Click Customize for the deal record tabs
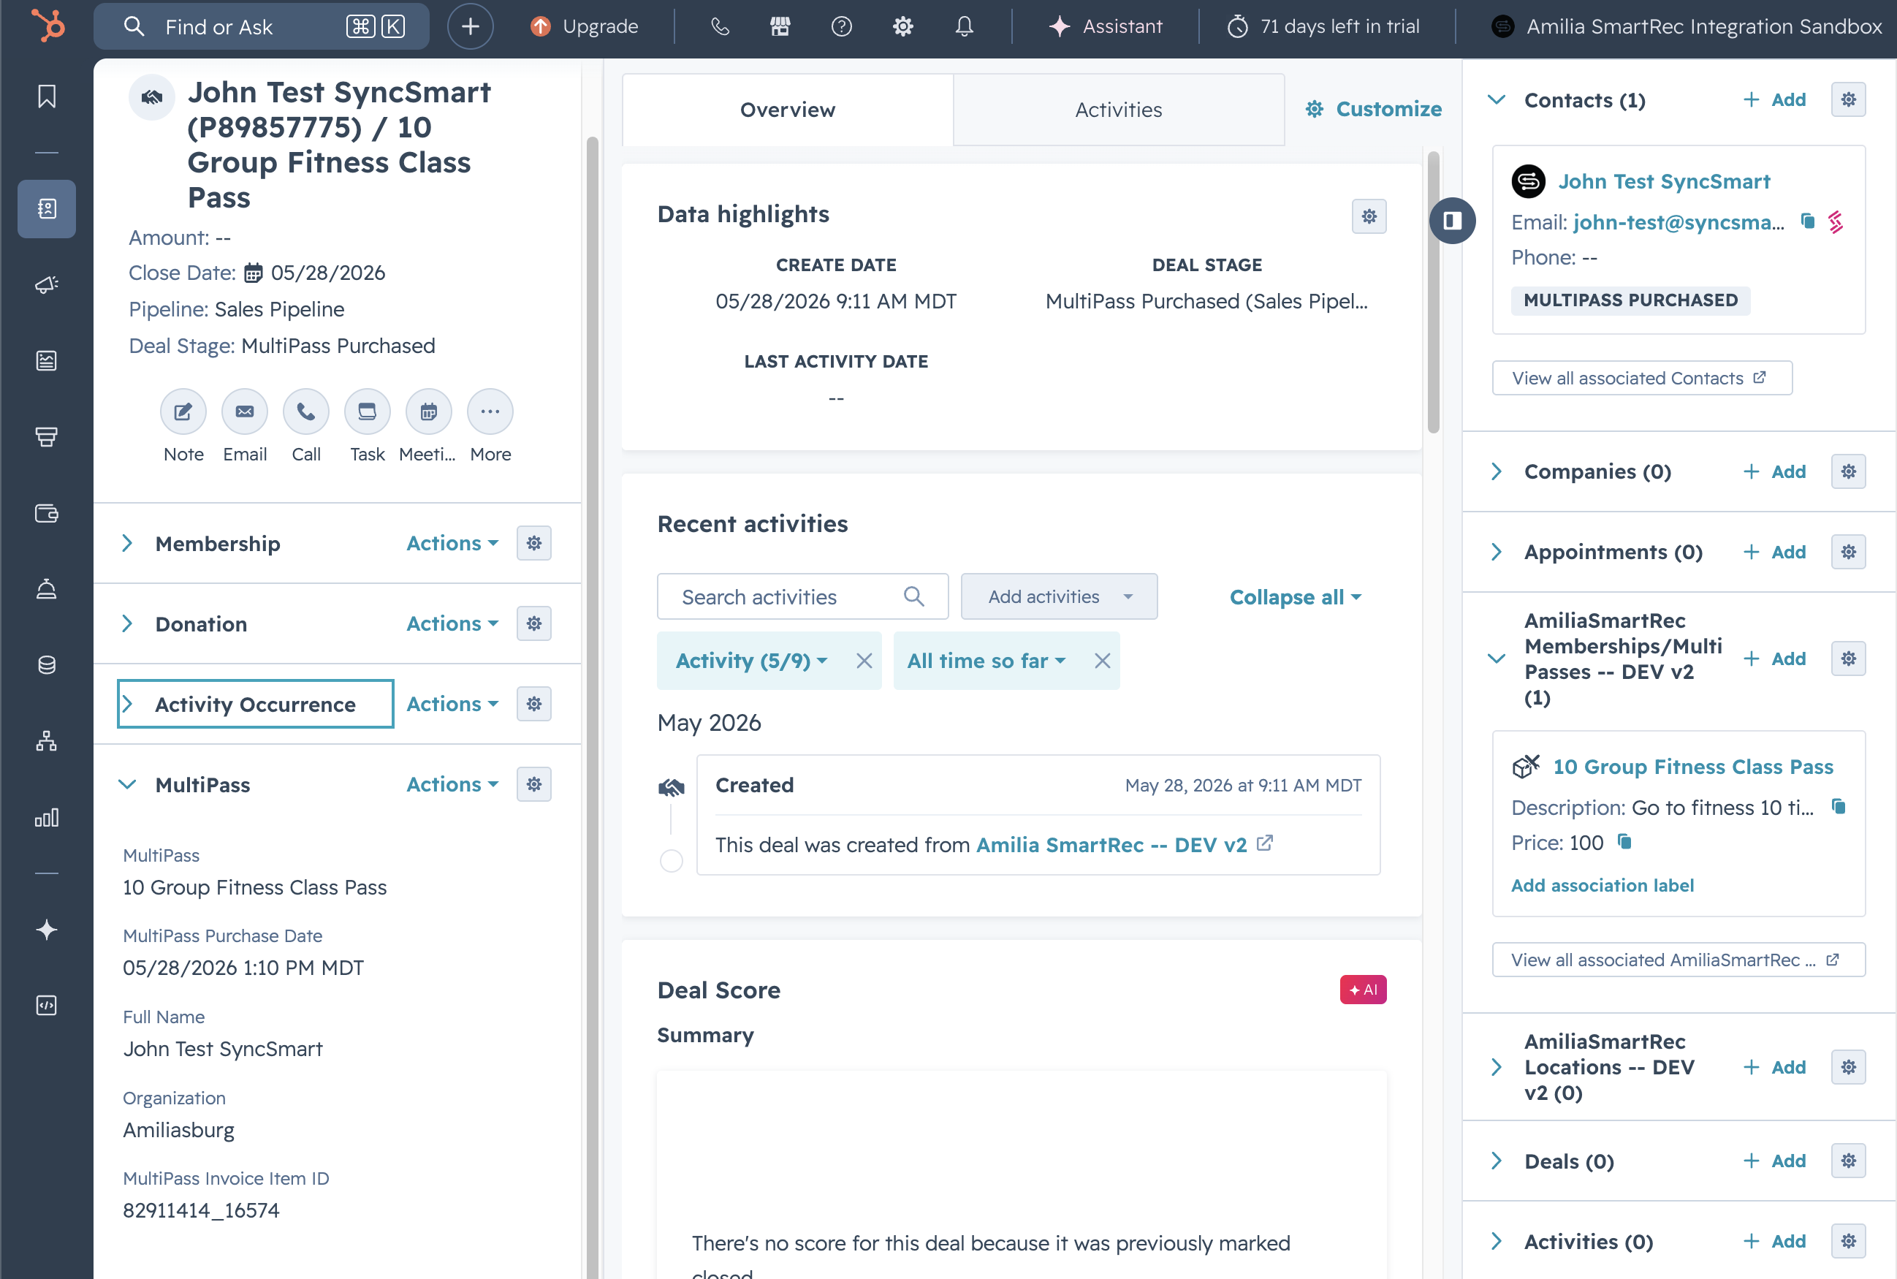1897x1279 pixels. pos(1373,108)
